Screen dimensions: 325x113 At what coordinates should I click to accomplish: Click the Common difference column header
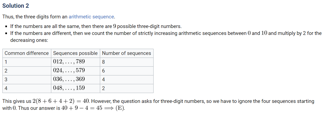coord(27,53)
